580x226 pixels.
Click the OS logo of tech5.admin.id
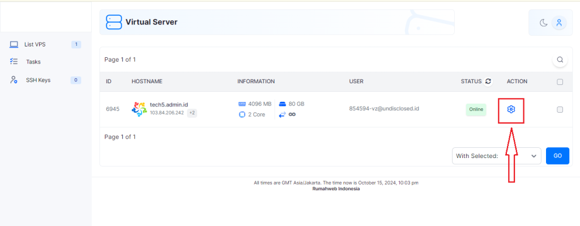139,109
